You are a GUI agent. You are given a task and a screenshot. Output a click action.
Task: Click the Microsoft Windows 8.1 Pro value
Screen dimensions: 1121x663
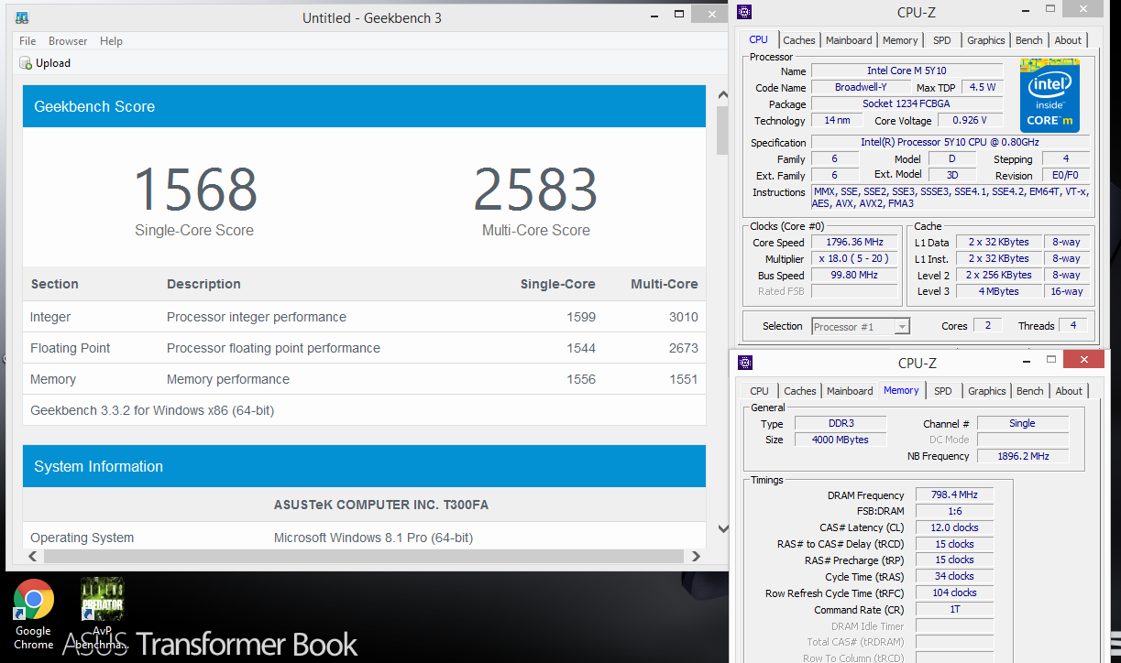click(x=373, y=538)
